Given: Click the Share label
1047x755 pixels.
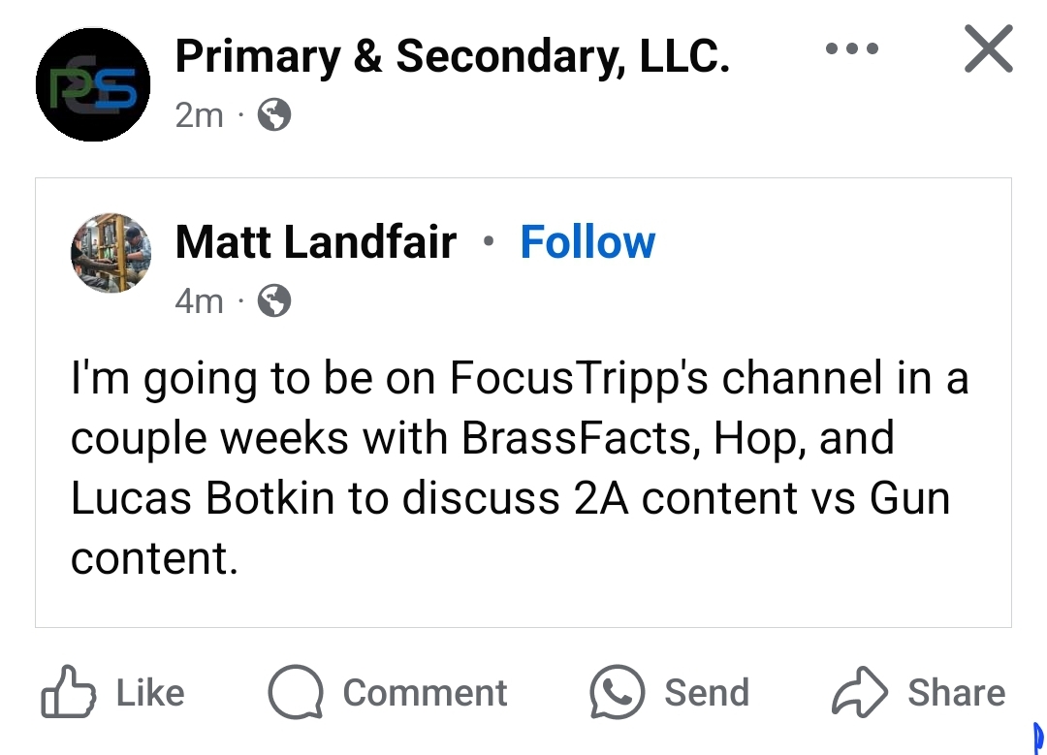Looking at the screenshot, I should 956,693.
